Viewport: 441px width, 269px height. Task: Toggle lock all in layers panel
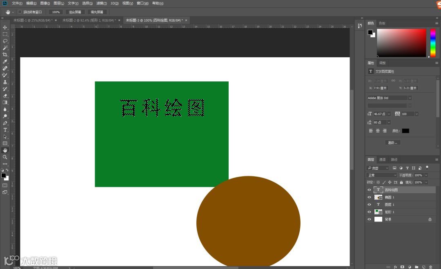click(401, 182)
